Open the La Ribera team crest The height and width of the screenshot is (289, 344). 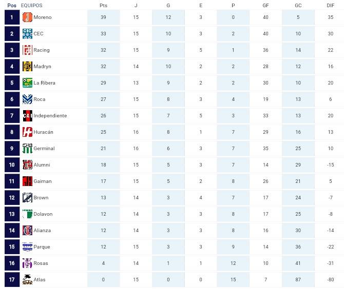click(x=27, y=83)
